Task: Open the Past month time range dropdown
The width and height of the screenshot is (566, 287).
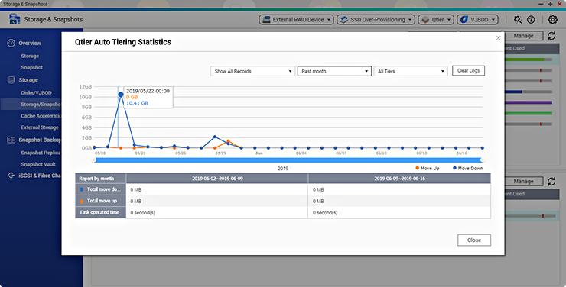Action: (x=334, y=71)
